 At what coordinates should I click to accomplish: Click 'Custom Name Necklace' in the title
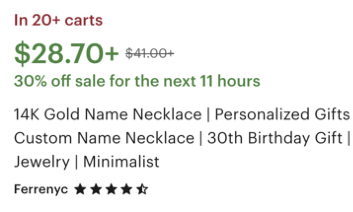(x=104, y=138)
